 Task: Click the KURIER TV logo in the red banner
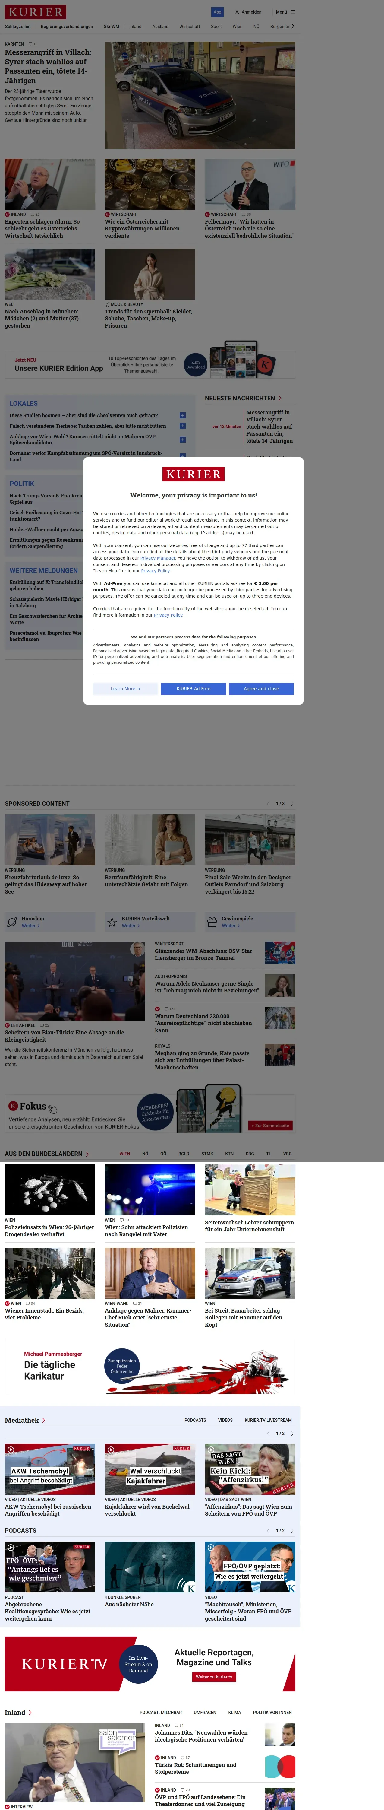(x=64, y=1664)
